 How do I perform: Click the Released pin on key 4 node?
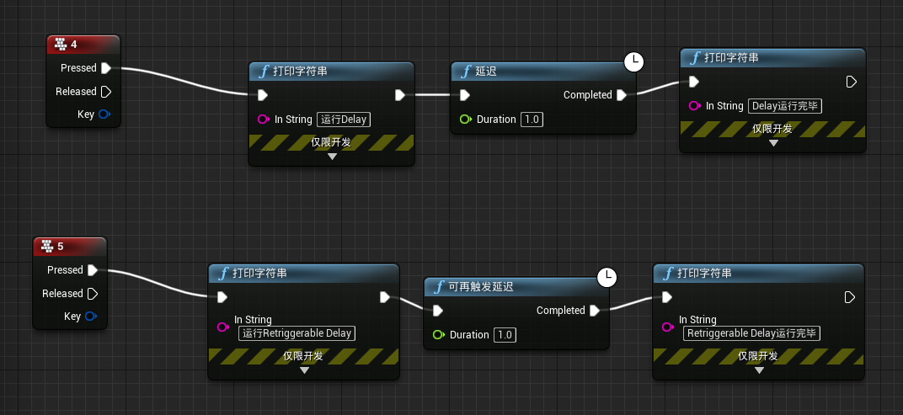[106, 92]
